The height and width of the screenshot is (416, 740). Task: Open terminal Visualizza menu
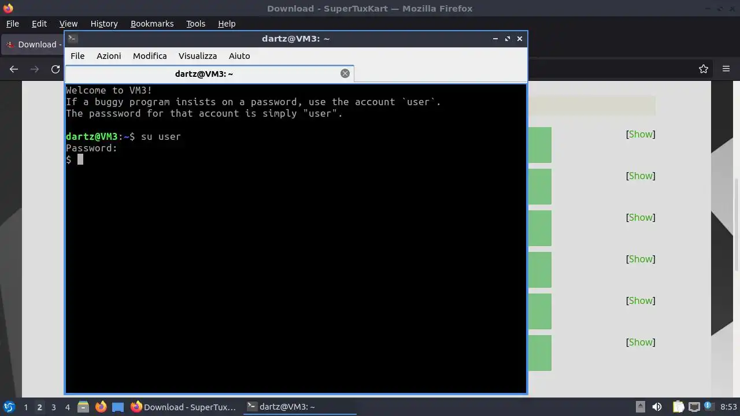pyautogui.click(x=198, y=56)
